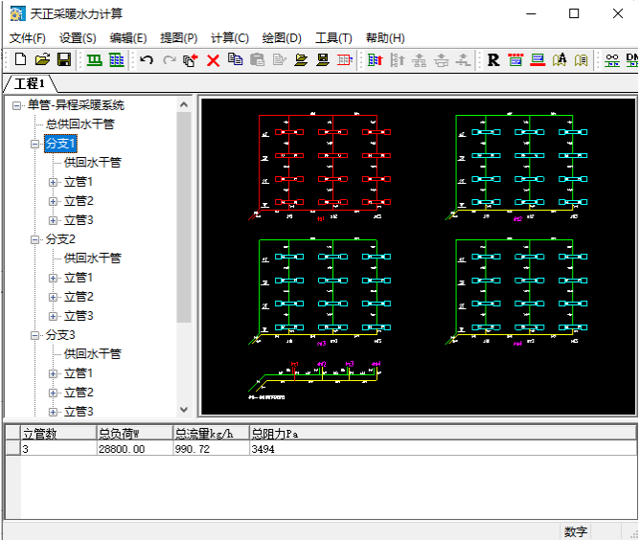Select 供回水干管 under 分支2

[x=93, y=259]
